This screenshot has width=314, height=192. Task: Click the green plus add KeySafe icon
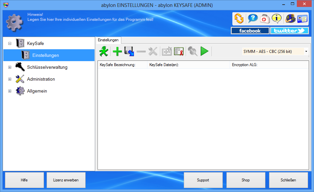coord(117,51)
